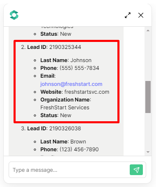156x187 pixels.
Task: Click the scrollbar down arrow
Action: coord(148,152)
